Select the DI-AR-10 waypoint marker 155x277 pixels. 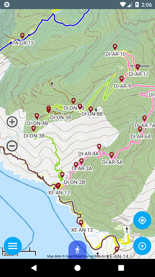pos(115,47)
